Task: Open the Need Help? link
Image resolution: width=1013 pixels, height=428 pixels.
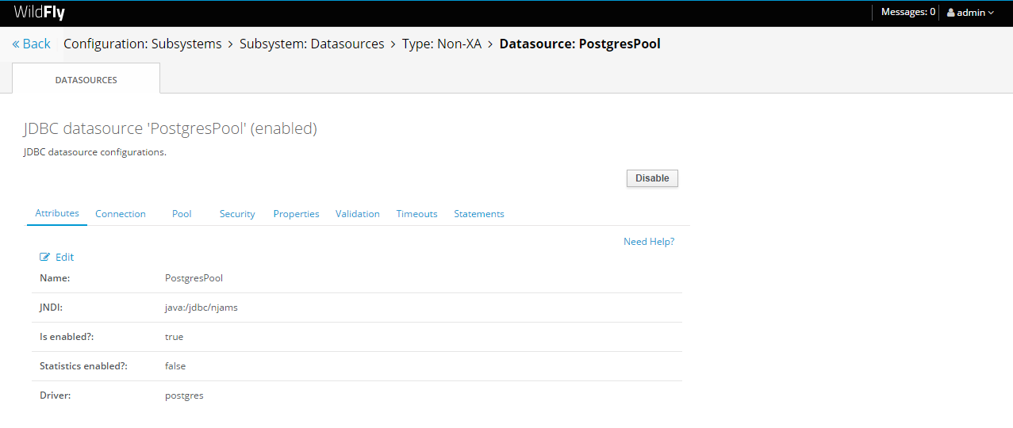Action: (649, 242)
